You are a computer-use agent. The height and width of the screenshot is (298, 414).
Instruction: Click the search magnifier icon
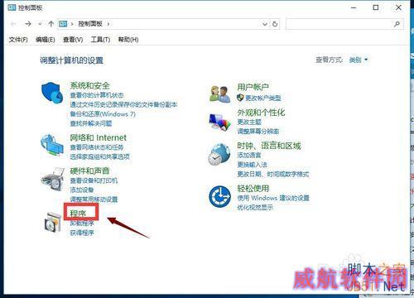point(397,24)
